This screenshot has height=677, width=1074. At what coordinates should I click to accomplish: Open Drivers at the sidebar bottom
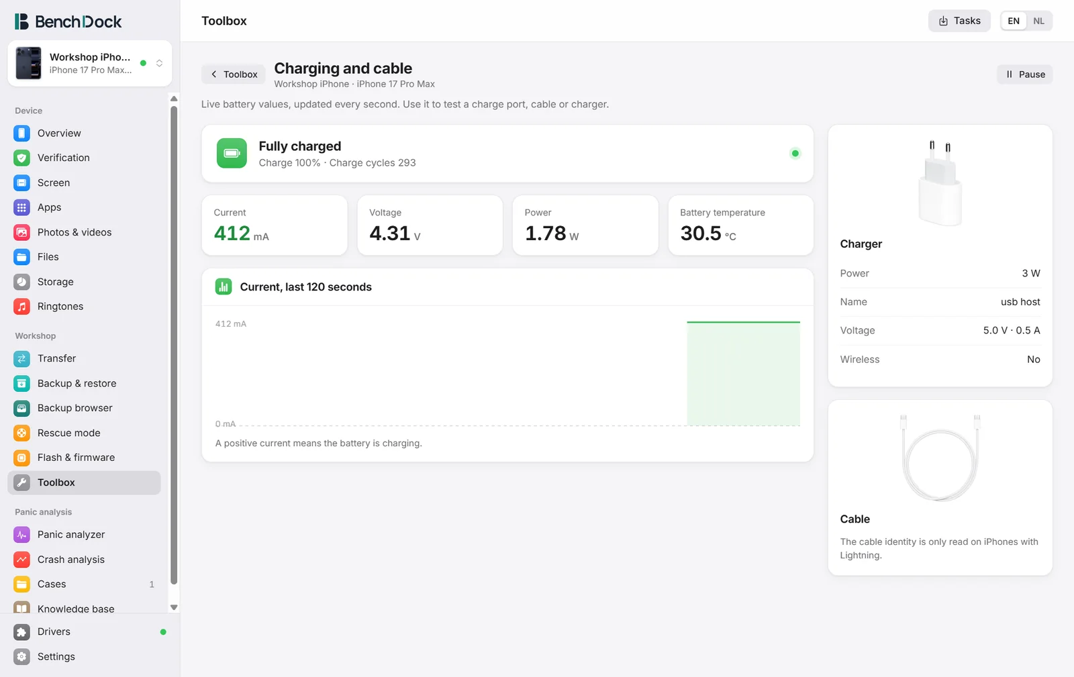click(x=90, y=632)
